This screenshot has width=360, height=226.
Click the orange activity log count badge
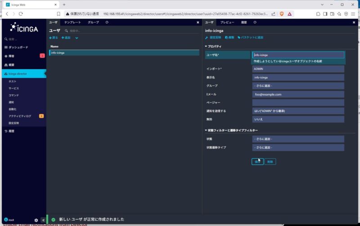coord(41,116)
